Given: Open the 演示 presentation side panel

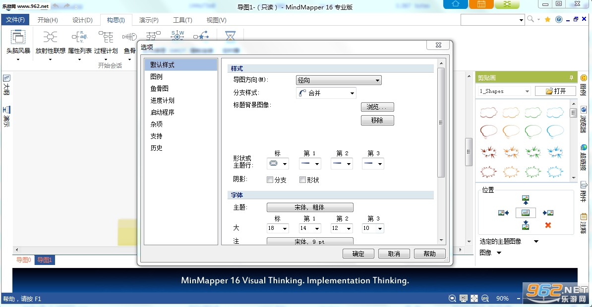Looking at the screenshot, I should pos(6,117).
